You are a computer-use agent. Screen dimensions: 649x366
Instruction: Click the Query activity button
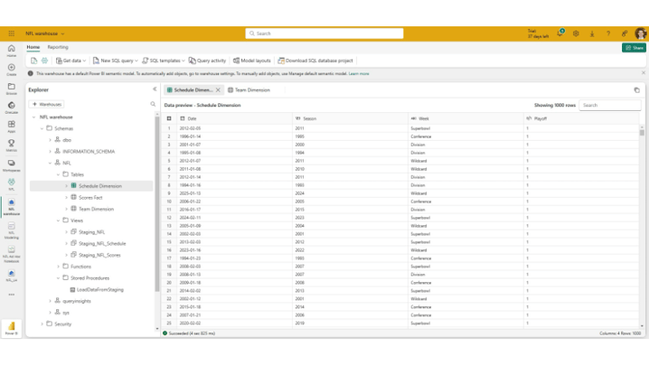tap(207, 61)
